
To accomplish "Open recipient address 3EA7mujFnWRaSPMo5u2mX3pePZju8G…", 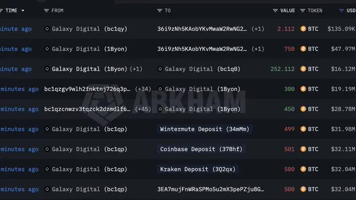I will pos(210,189).
